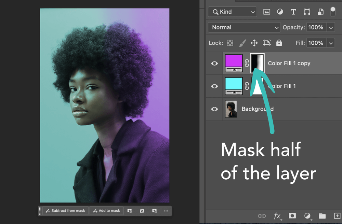Click the portrait image on canvas

point(105,106)
